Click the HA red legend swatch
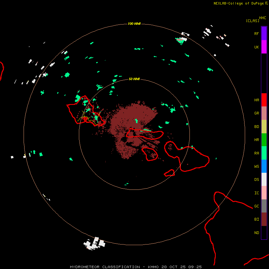Viewport: 269px width, 269px height. [264, 100]
